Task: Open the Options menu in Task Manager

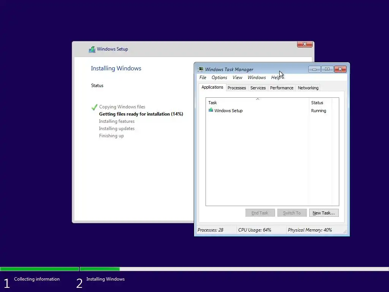Action: click(x=219, y=78)
